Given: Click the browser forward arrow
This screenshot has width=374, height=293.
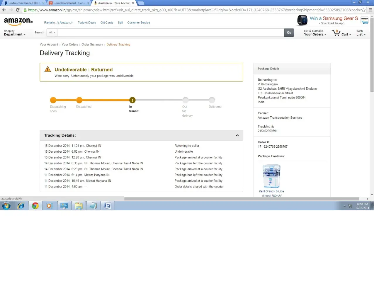Looking at the screenshot, I should click(x=11, y=10).
